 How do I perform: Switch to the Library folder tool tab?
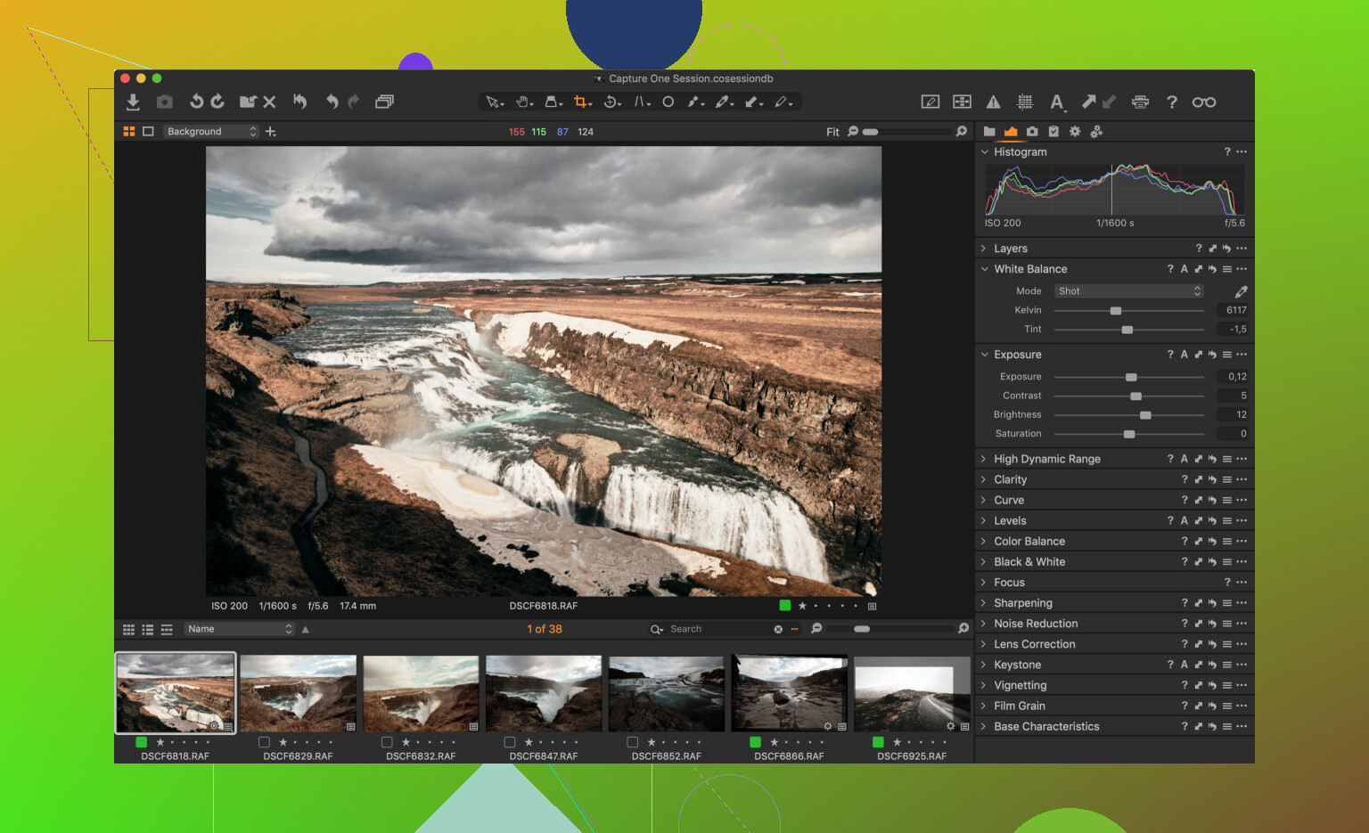pyautogui.click(x=988, y=131)
